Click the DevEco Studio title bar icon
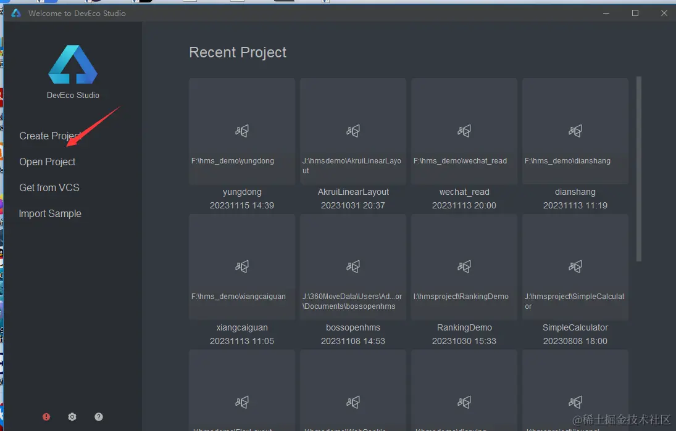 click(16, 14)
